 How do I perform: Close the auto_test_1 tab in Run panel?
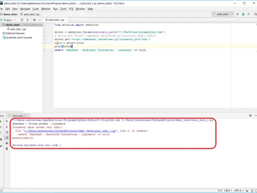click(x=27, y=116)
